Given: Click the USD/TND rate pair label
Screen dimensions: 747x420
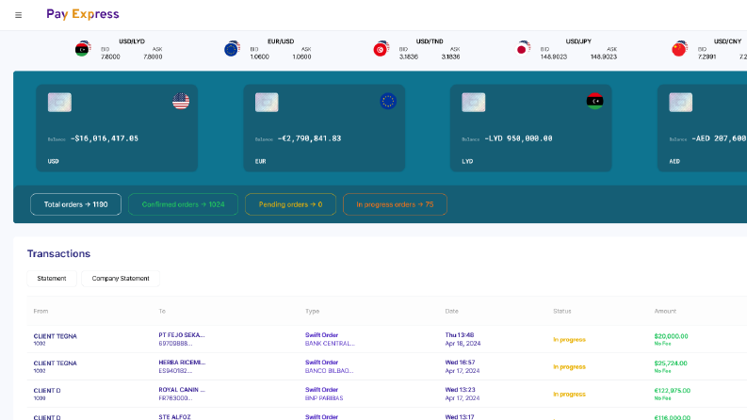Looking at the screenshot, I should pos(430,41).
